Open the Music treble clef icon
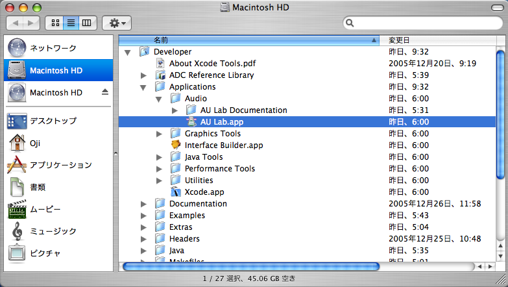Screen dimensions: 508x287 pos(17,231)
